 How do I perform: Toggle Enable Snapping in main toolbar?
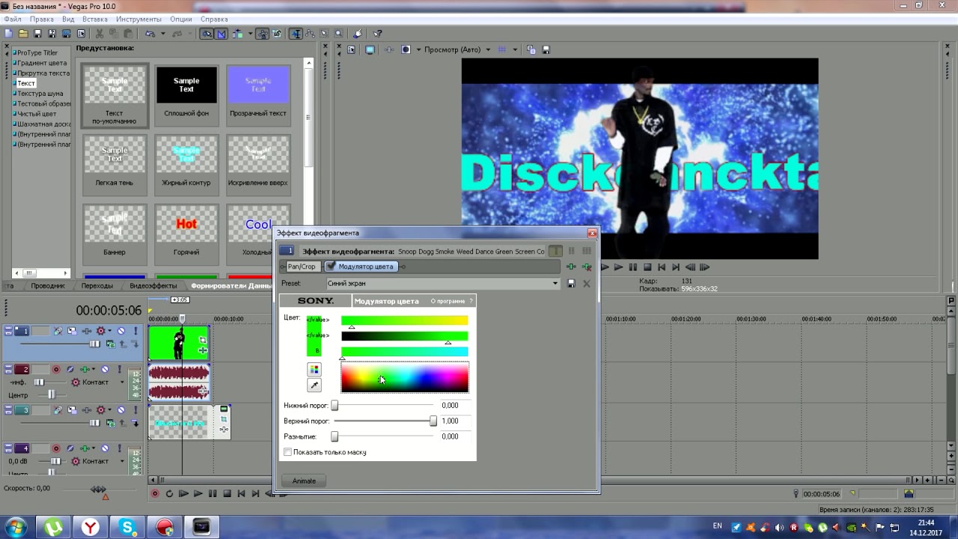tap(207, 33)
